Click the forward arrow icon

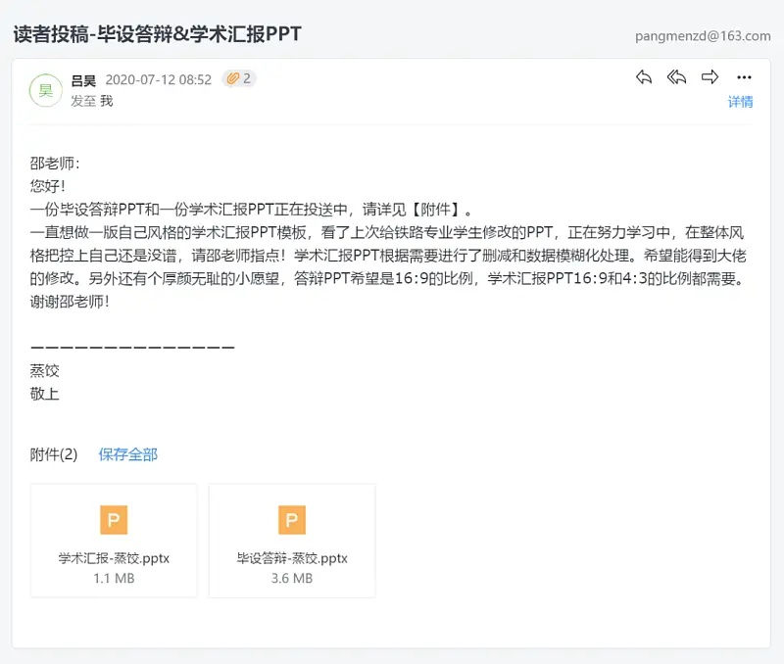710,77
